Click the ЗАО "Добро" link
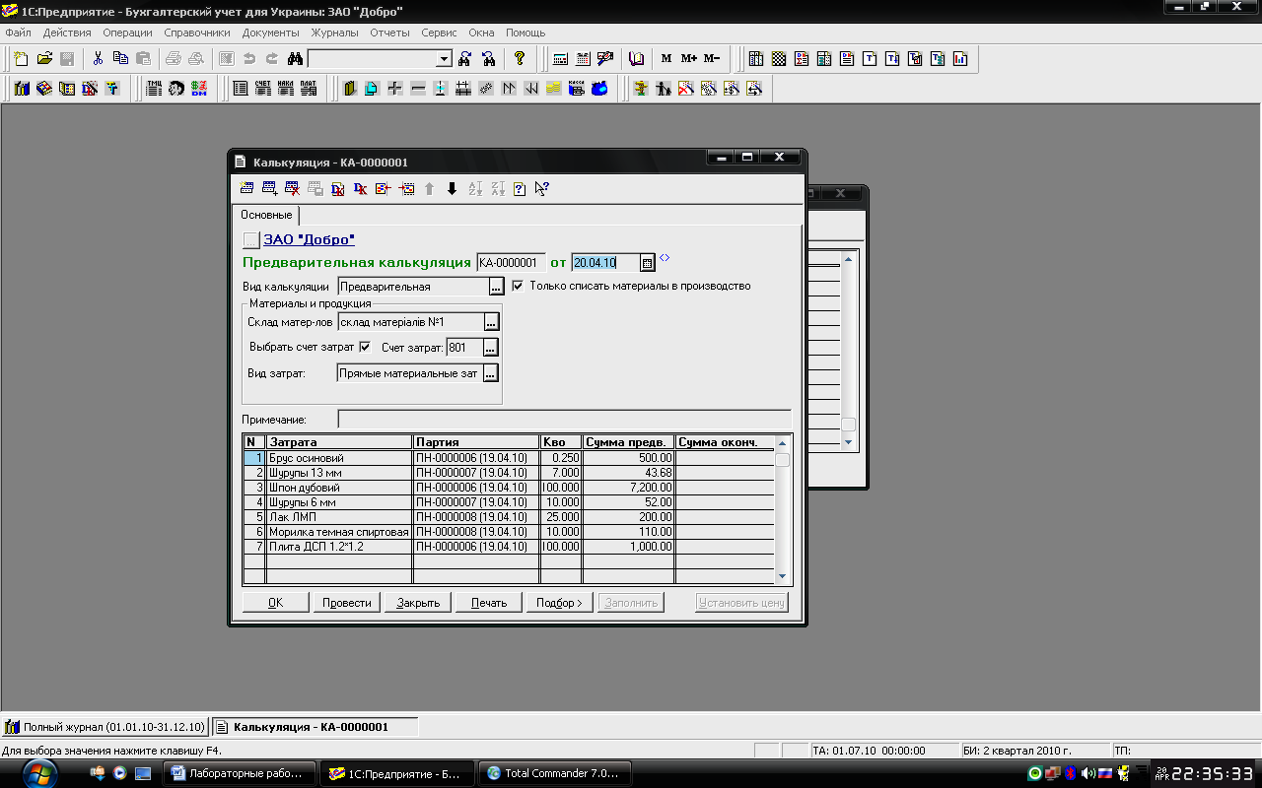The height and width of the screenshot is (788, 1262). 309,239
